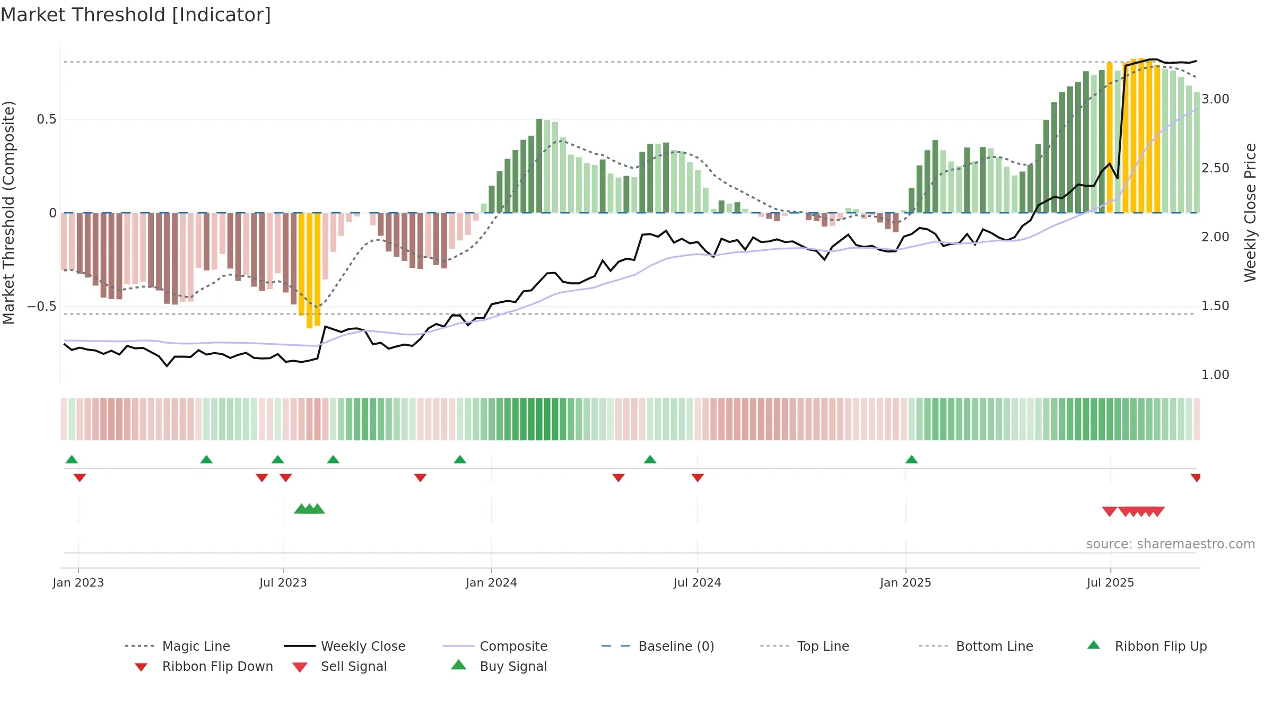Click the 'source: sharemaestro.com' text

pos(1171,544)
